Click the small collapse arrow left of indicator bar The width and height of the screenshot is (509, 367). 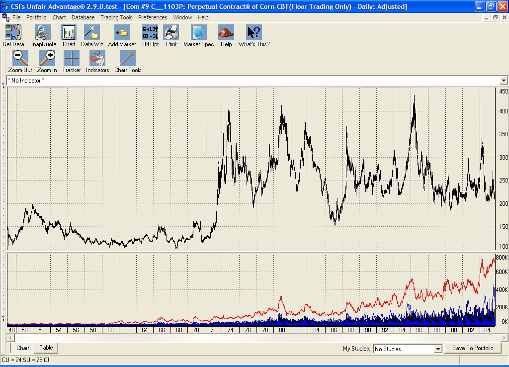[x=3, y=85]
